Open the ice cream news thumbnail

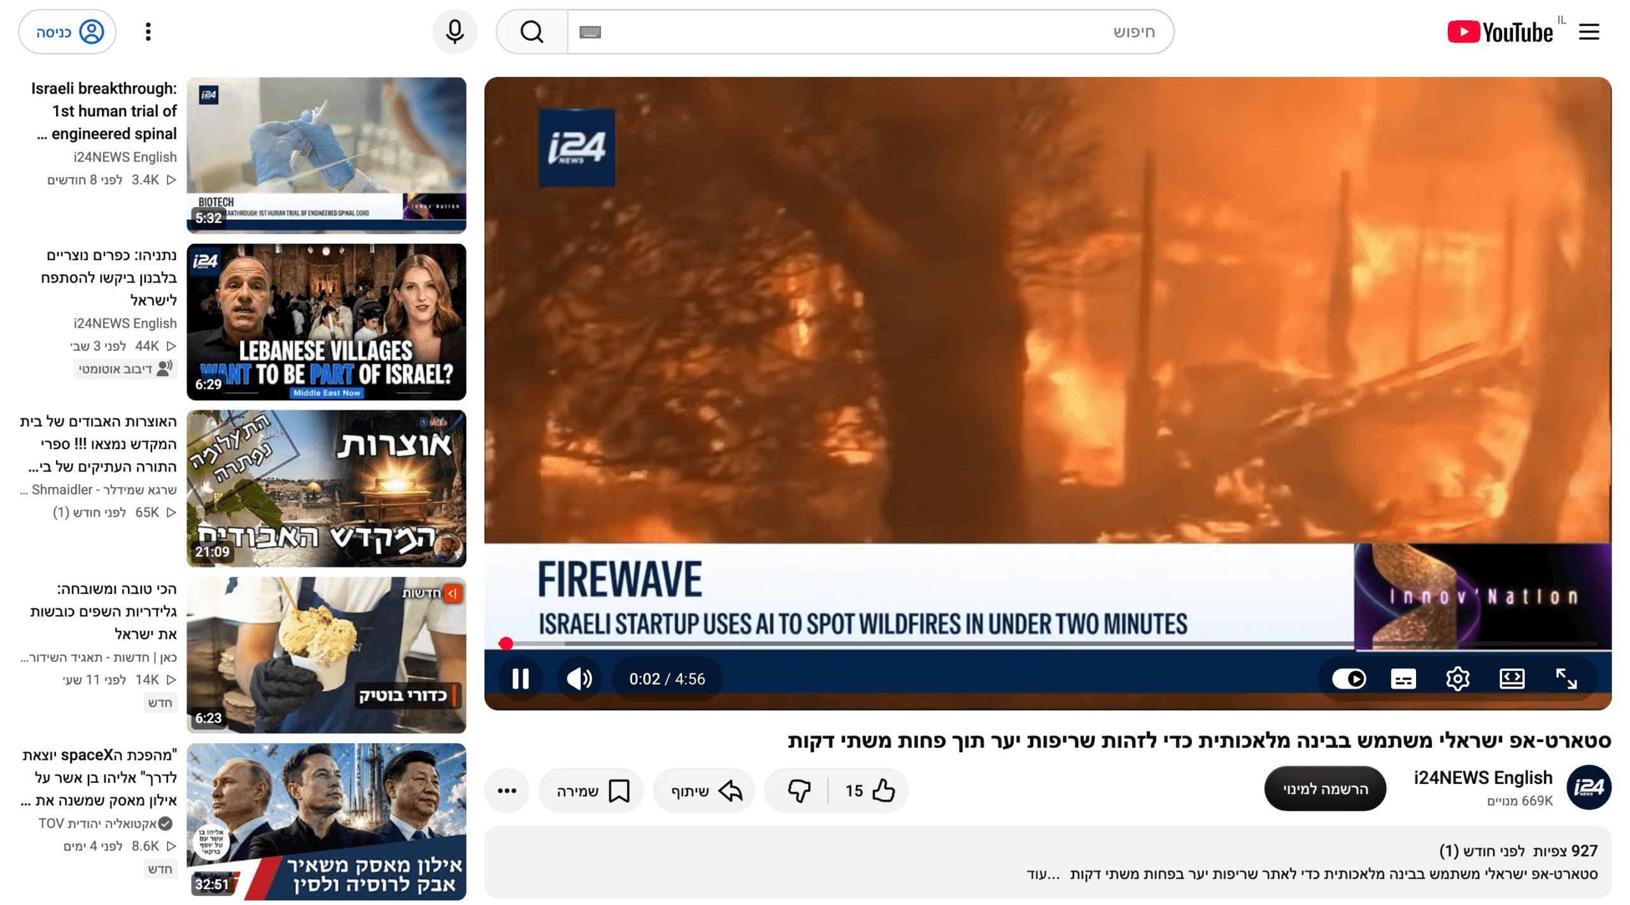click(x=326, y=655)
